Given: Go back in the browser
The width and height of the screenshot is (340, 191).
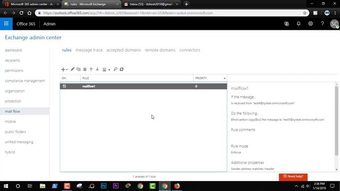Looking at the screenshot, I should click(x=5, y=13).
